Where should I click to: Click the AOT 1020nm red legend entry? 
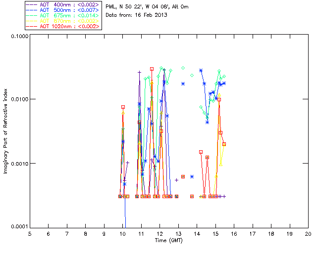(63, 26)
